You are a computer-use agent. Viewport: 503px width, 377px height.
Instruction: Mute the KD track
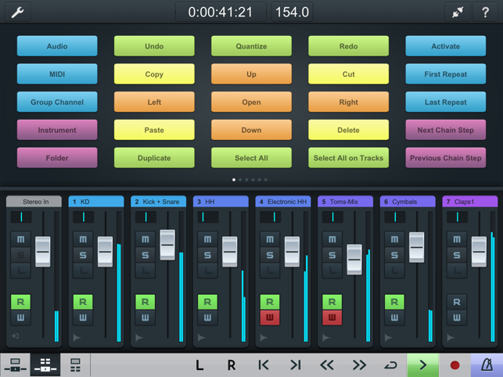(x=82, y=239)
